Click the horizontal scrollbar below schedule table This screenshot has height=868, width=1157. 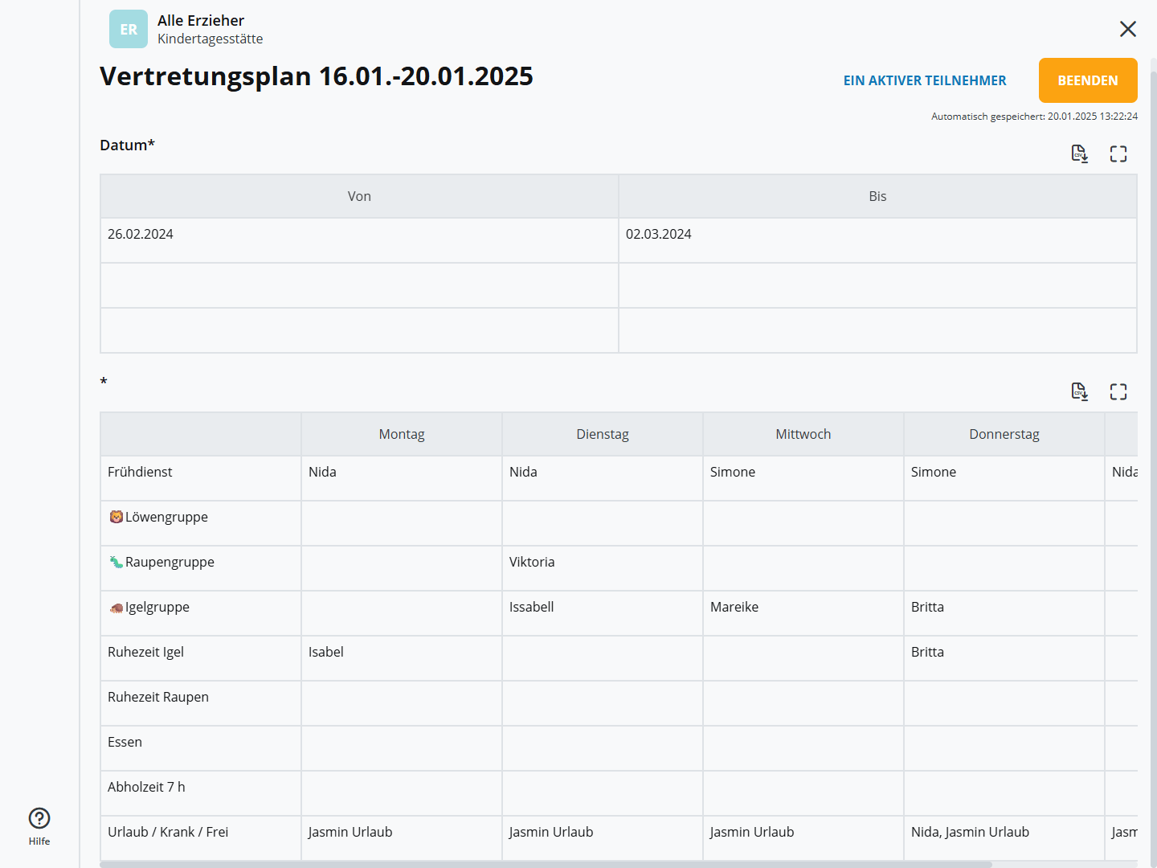546,865
